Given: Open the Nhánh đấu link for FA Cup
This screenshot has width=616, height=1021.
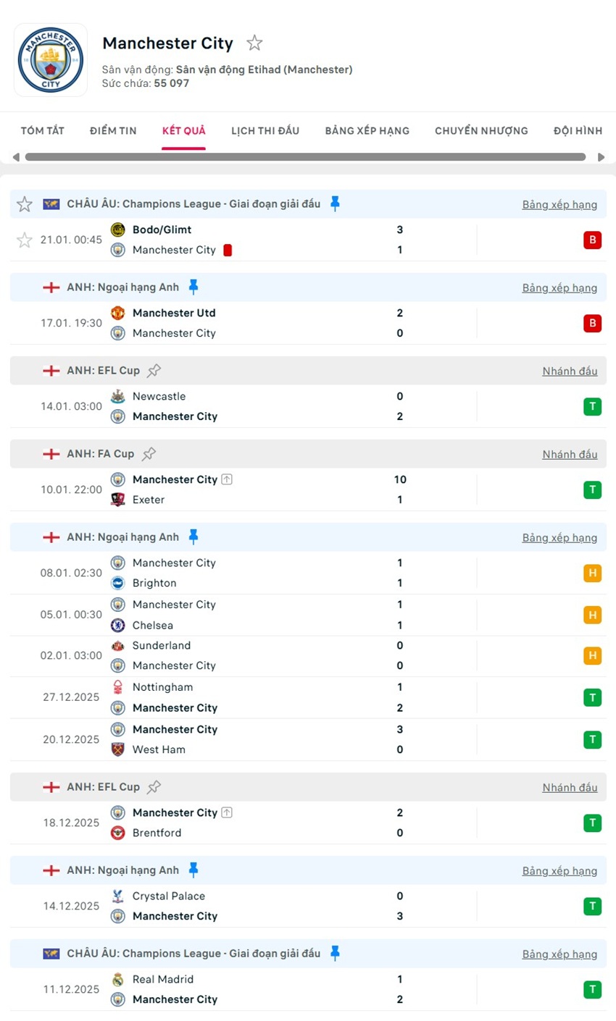Looking at the screenshot, I should tap(570, 453).
